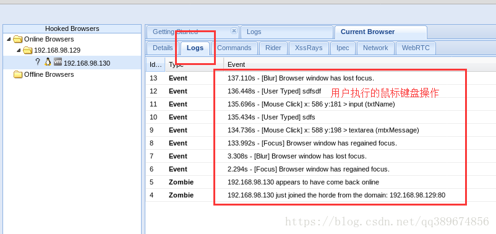
Task: Select the 2.294s Focus regained entry
Action: pos(321,169)
